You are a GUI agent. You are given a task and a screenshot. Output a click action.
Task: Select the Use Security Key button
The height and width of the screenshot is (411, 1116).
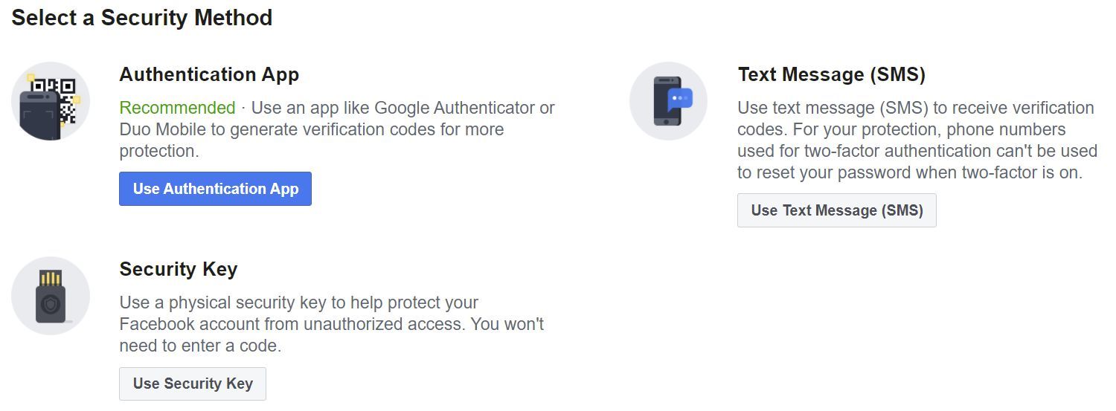(193, 384)
